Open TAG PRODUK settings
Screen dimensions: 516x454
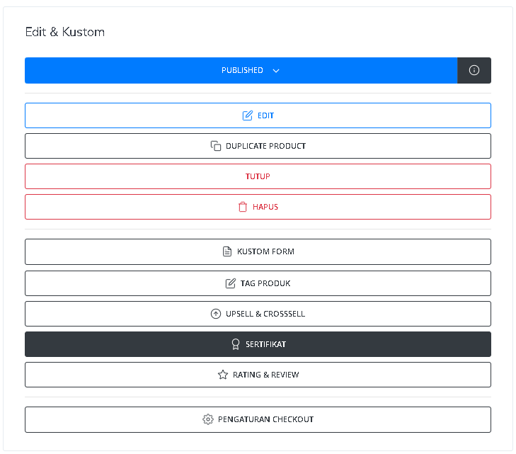pyautogui.click(x=258, y=283)
